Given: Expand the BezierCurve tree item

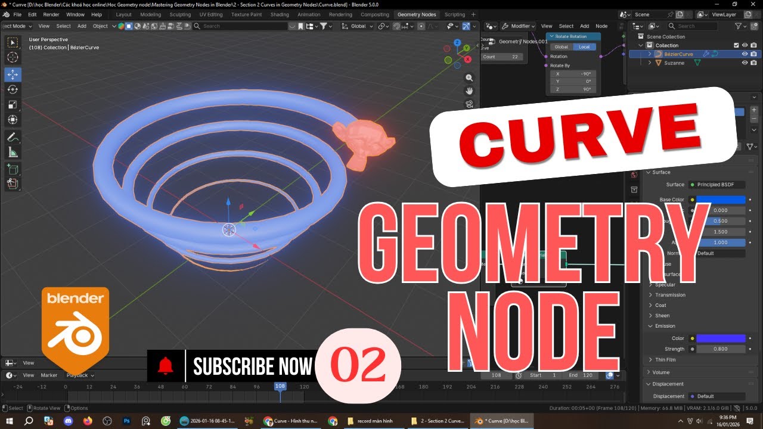Looking at the screenshot, I should coord(650,54).
